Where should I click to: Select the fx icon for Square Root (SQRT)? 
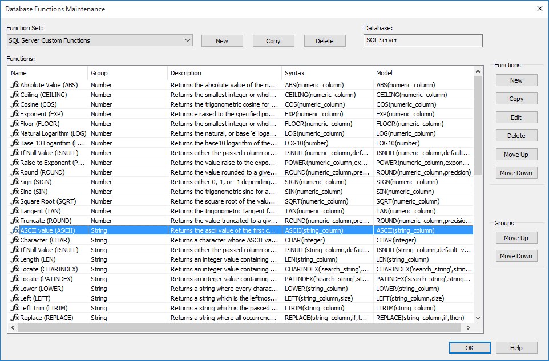15,201
